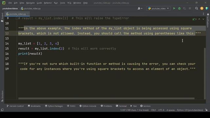Open the Run menu

(x=56, y=3)
